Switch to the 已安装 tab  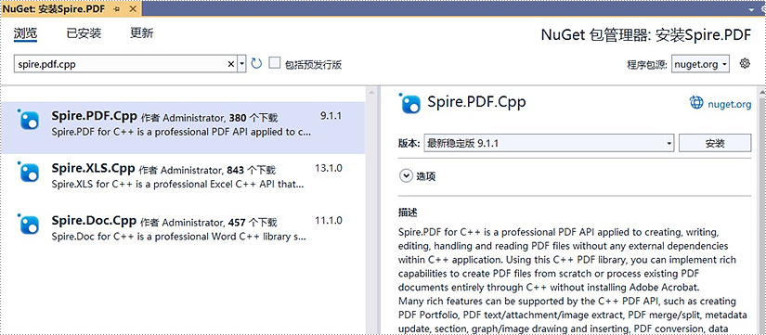[x=84, y=33]
